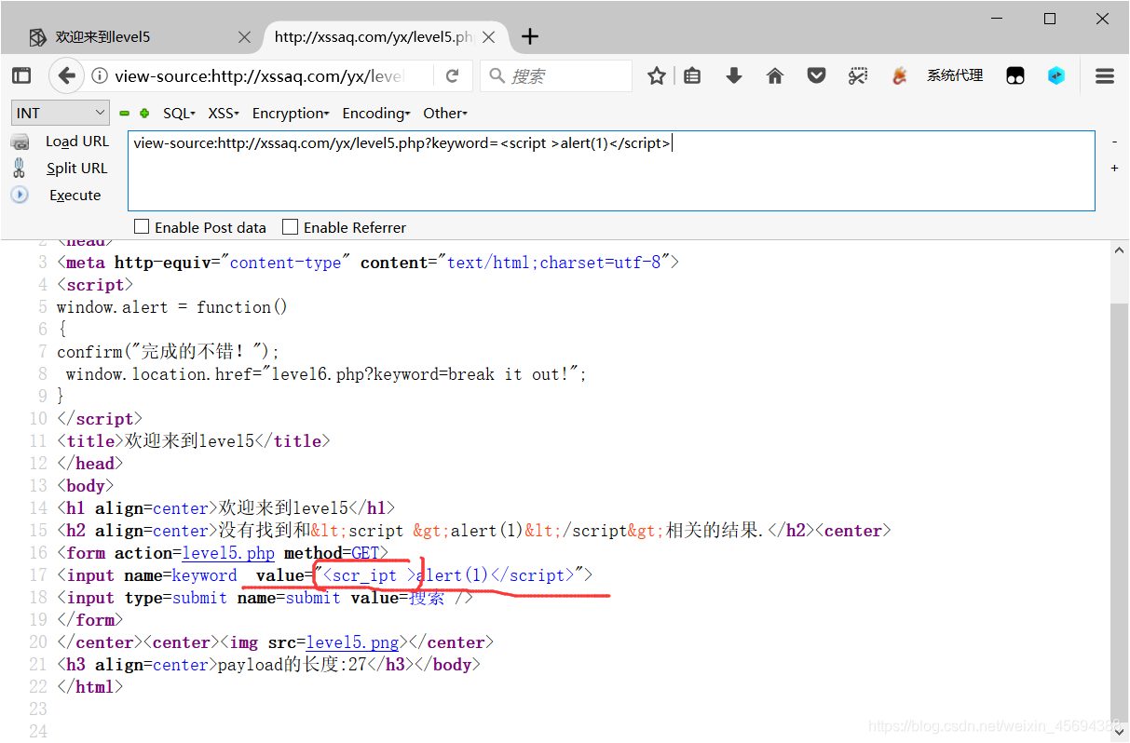Close the 欢迎来到level5 tab
Image resolution: width=1130 pixels, height=743 pixels.
244,37
